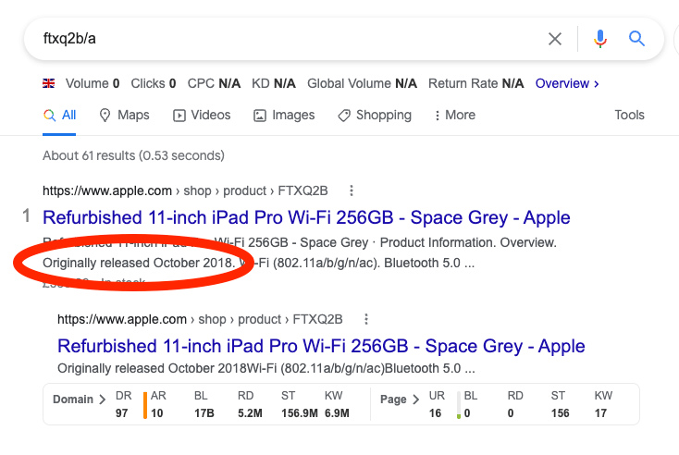Click the first result's apple.com URL breadcrumb
The width and height of the screenshot is (679, 455).
[x=185, y=191]
